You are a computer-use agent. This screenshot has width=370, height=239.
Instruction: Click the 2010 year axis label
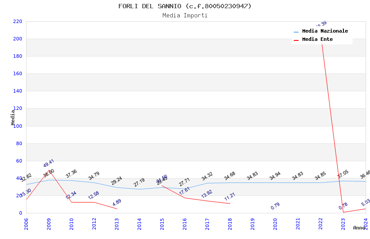pos(71,224)
